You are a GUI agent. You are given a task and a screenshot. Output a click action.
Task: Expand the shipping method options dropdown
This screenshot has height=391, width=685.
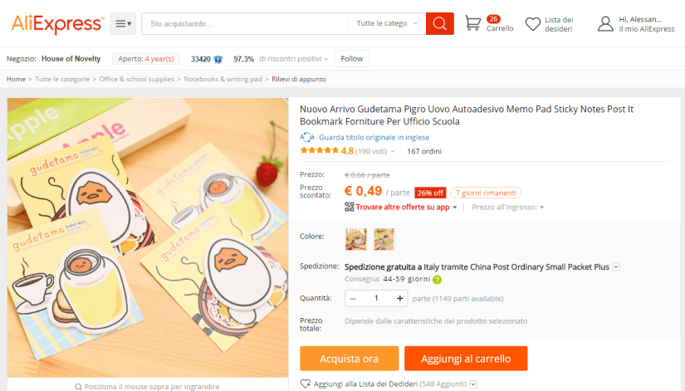pos(616,267)
